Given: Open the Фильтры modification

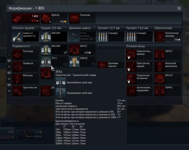Looking at the screenshot, I should [x=25, y=79].
